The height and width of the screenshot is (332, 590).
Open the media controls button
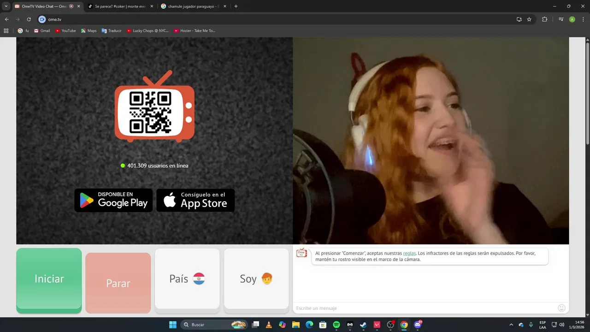(x=561, y=19)
